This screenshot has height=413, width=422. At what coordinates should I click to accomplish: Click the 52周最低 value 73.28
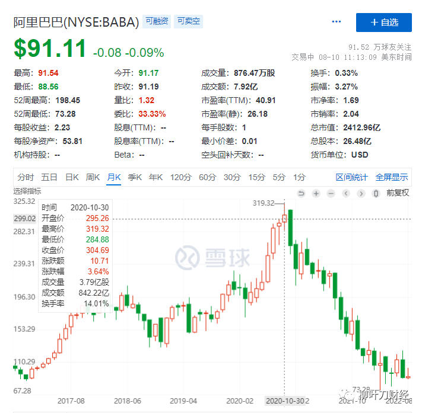coord(65,114)
